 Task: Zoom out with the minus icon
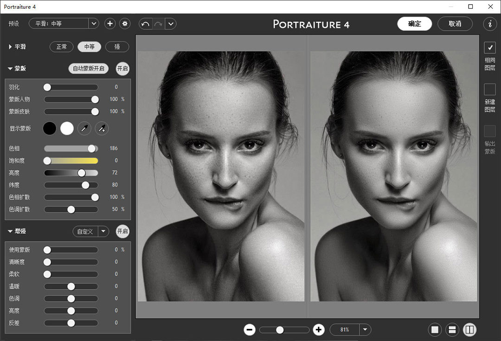(250, 330)
